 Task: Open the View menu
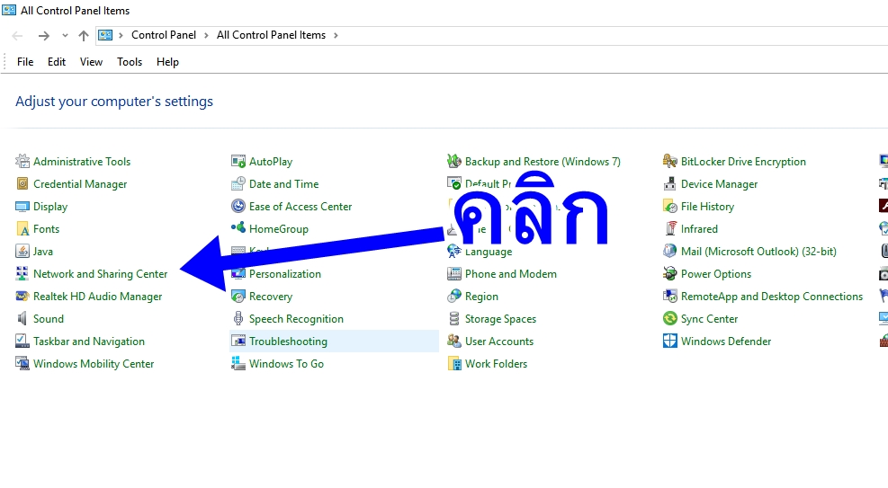click(x=91, y=62)
